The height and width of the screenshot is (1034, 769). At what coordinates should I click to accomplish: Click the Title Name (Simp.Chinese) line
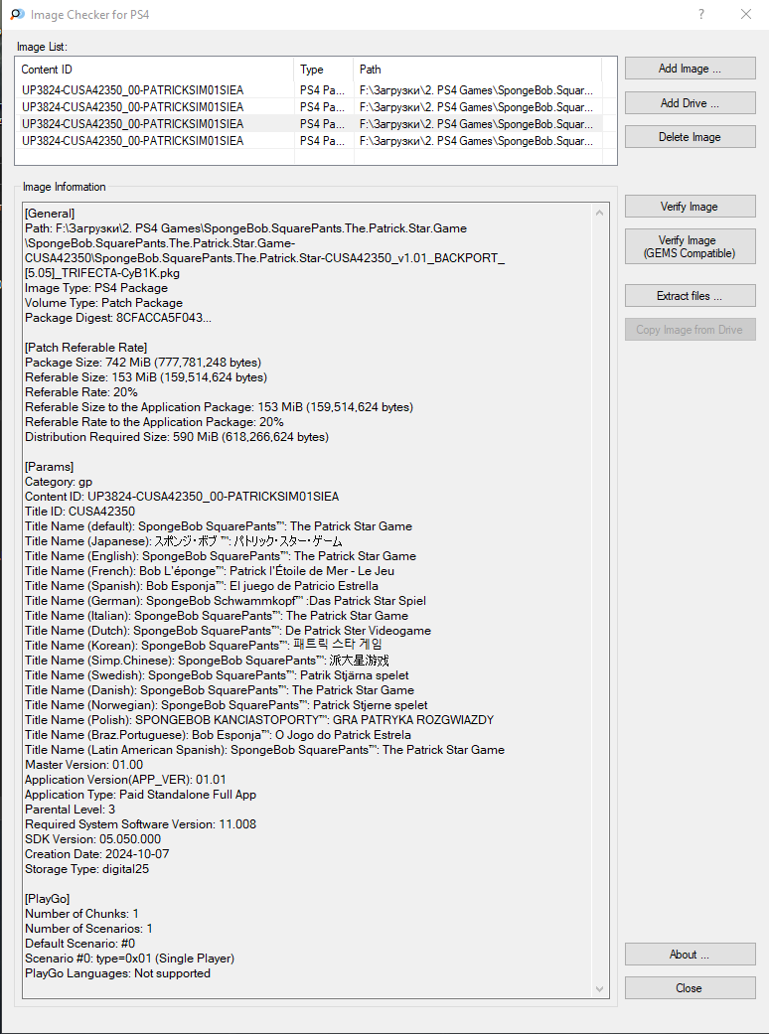pyautogui.click(x=207, y=661)
